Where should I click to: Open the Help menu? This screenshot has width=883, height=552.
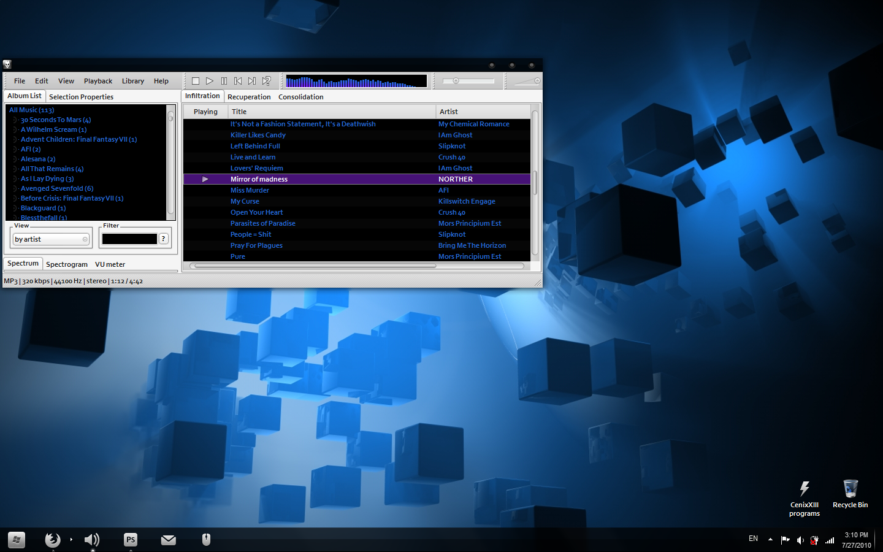(161, 81)
